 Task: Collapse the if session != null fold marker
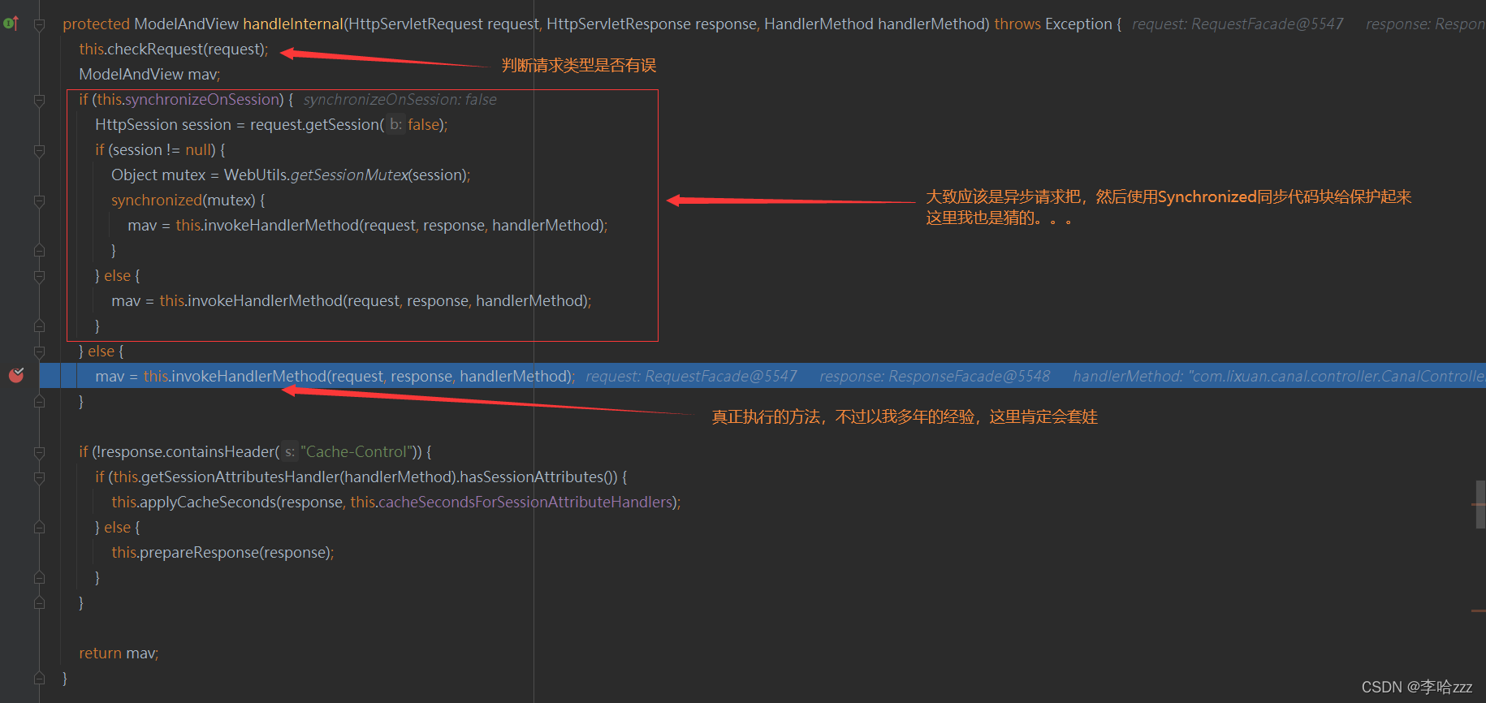[x=39, y=150]
